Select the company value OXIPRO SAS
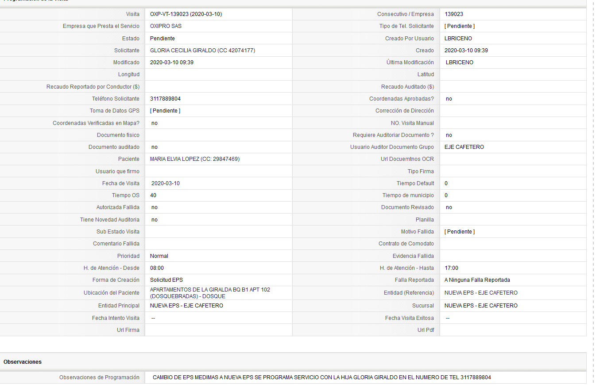This screenshot has width=596, height=385. click(166, 26)
